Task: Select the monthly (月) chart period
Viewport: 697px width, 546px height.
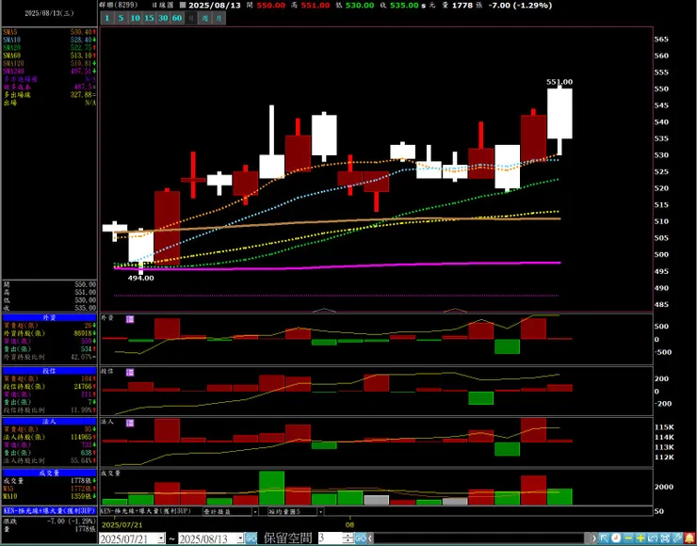Action: click(x=219, y=18)
